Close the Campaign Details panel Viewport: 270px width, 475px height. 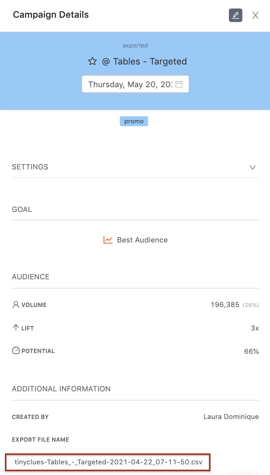tap(255, 15)
